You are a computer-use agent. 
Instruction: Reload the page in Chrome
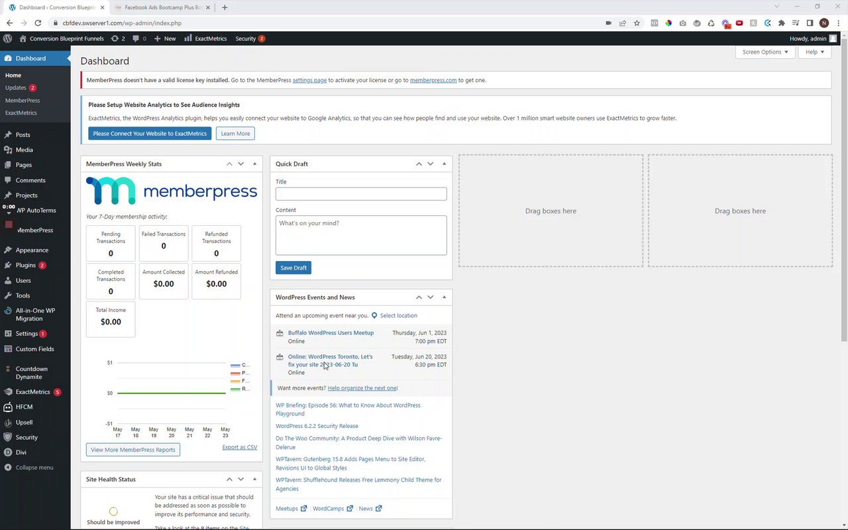(x=38, y=23)
